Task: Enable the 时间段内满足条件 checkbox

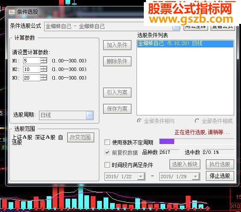Action: (x=107, y=165)
